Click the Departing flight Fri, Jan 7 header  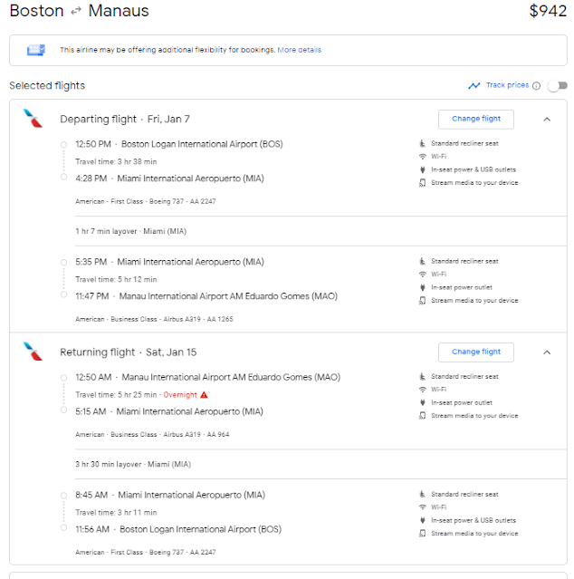(125, 120)
